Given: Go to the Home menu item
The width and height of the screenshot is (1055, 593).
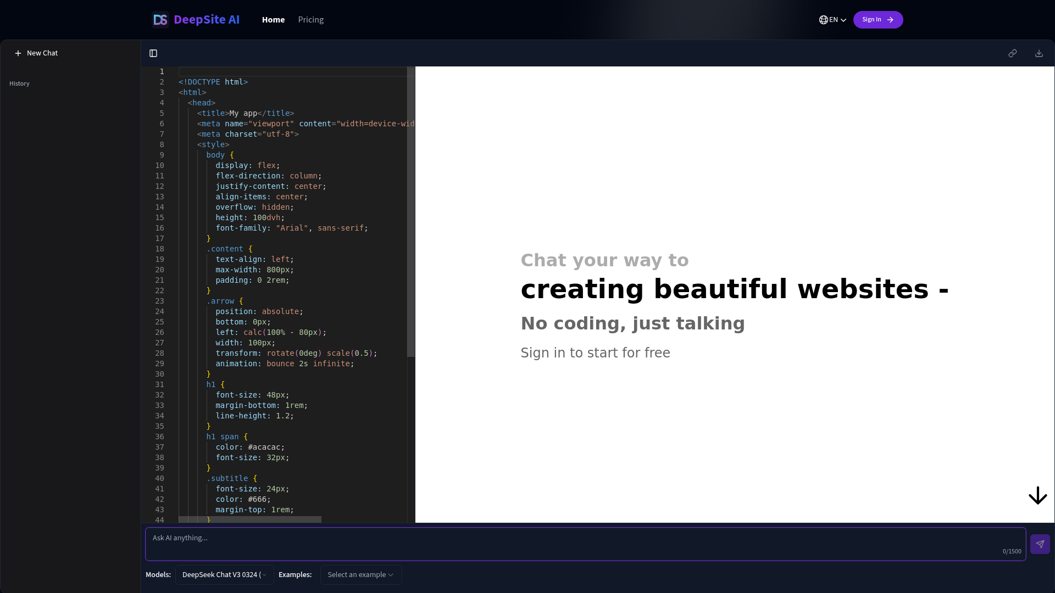Looking at the screenshot, I should (273, 20).
